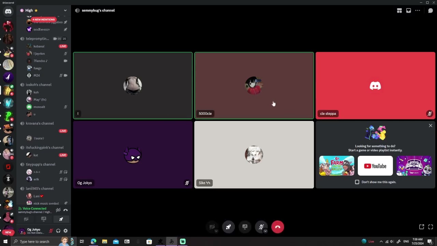Start an activity via sidebar rocket button
This screenshot has height=246, width=437.
61,219
